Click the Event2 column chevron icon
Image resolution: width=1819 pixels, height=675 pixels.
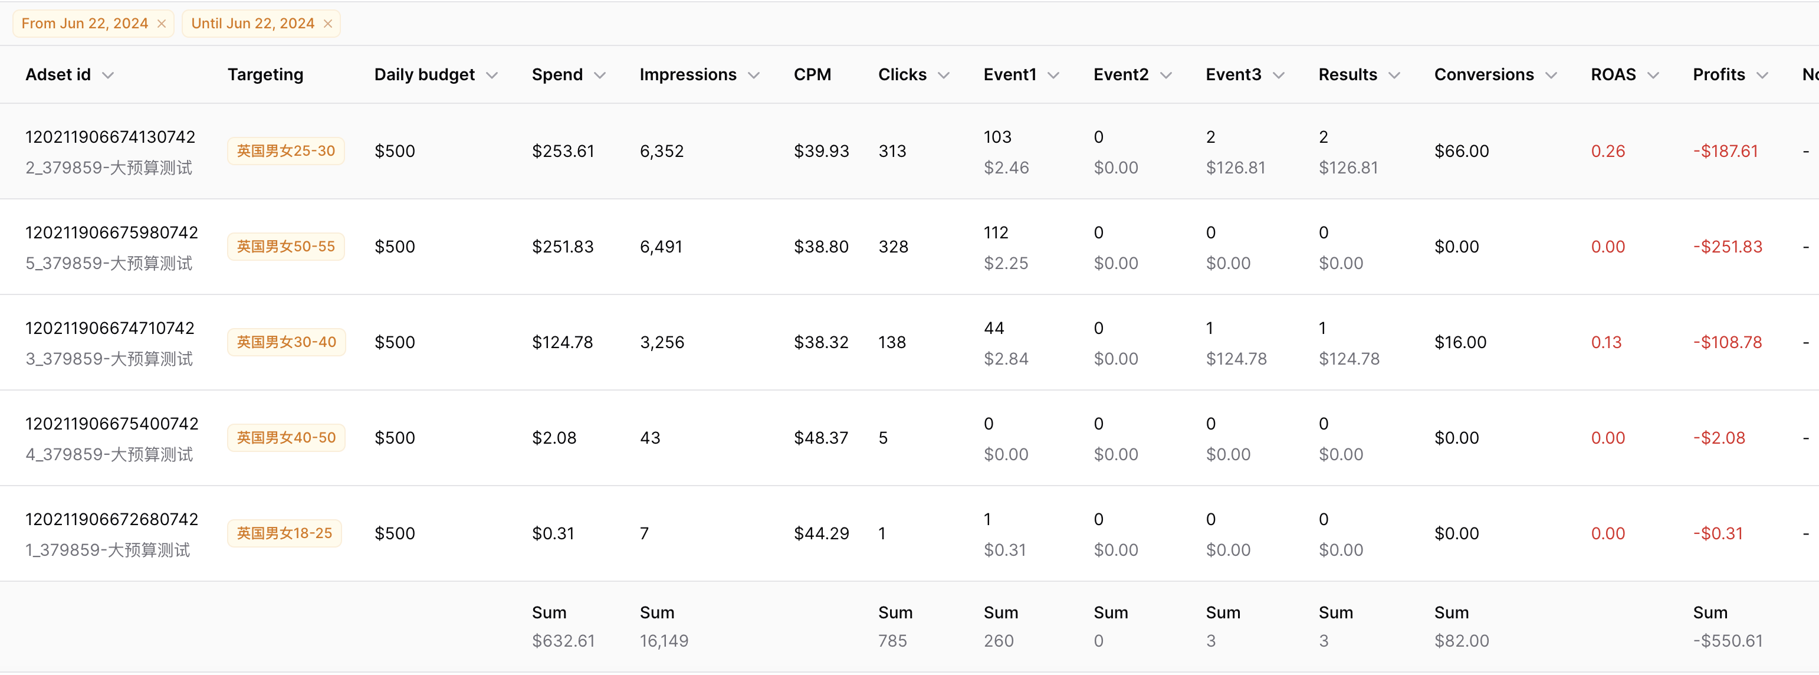[1166, 76]
